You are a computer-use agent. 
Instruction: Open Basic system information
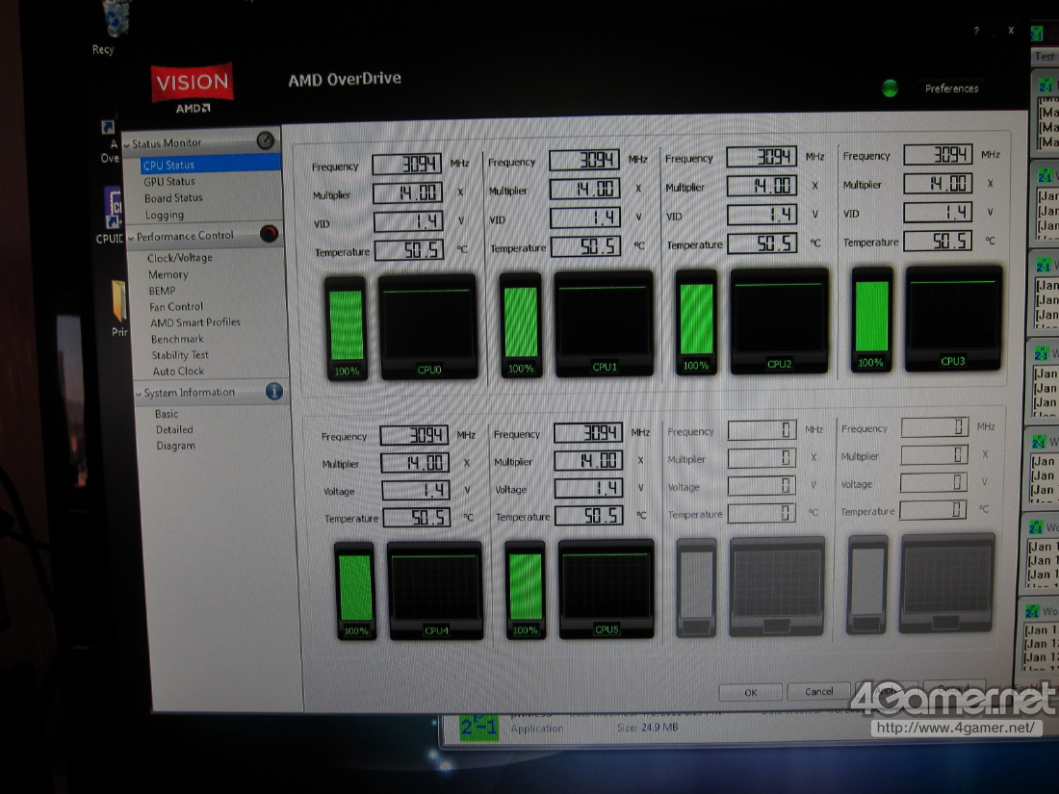[x=167, y=414]
